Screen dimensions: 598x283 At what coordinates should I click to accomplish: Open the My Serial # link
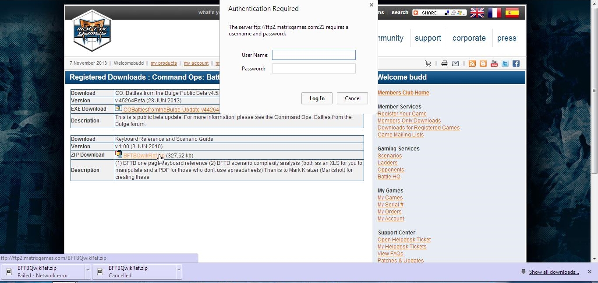[391, 205]
